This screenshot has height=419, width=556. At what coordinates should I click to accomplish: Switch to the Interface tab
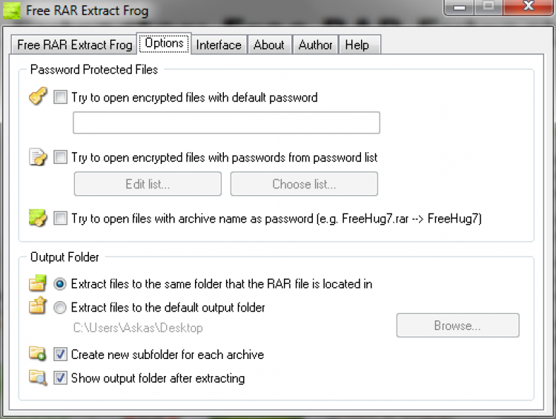pyautogui.click(x=219, y=44)
